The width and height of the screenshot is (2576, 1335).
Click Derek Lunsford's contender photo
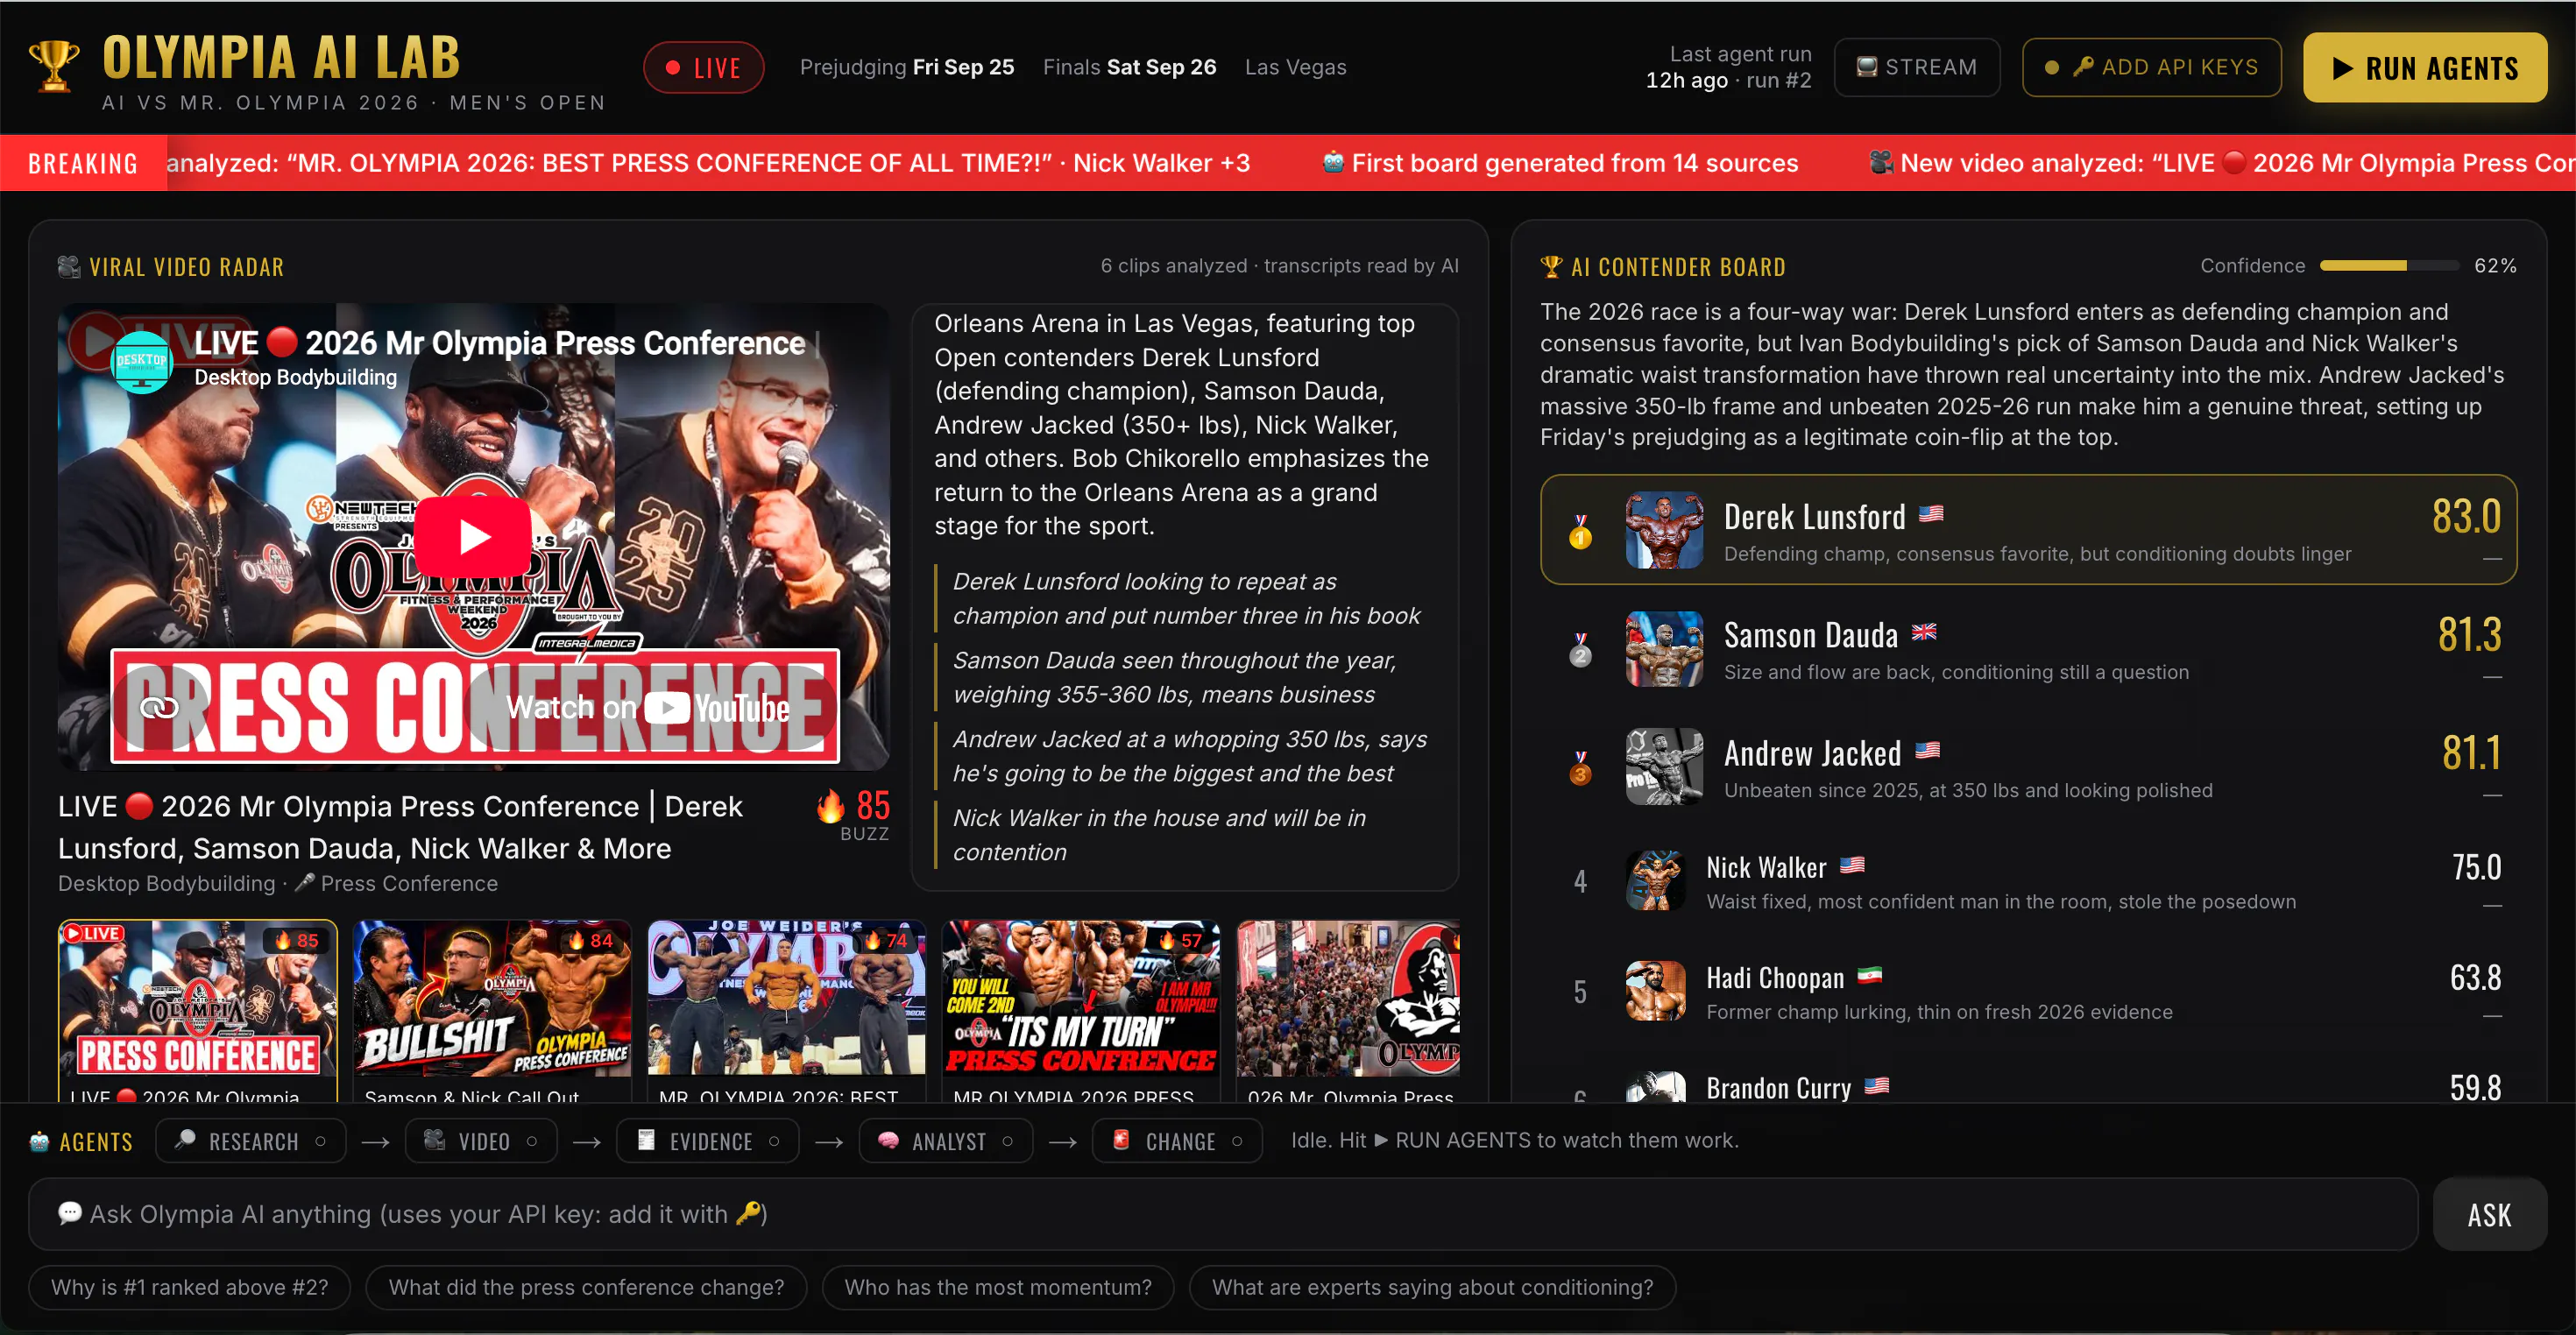coord(1664,530)
